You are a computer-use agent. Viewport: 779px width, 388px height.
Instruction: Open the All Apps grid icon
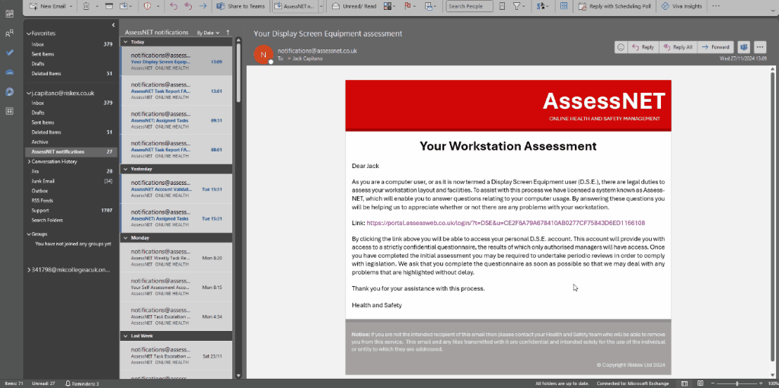point(563,6)
